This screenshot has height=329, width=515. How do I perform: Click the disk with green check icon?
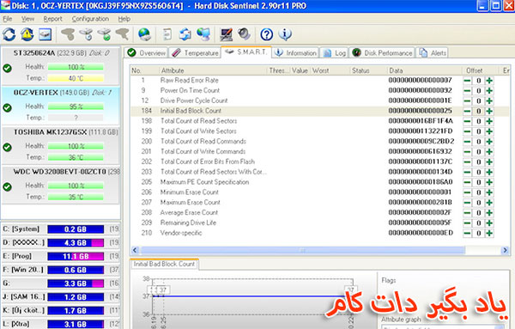[x=105, y=34]
